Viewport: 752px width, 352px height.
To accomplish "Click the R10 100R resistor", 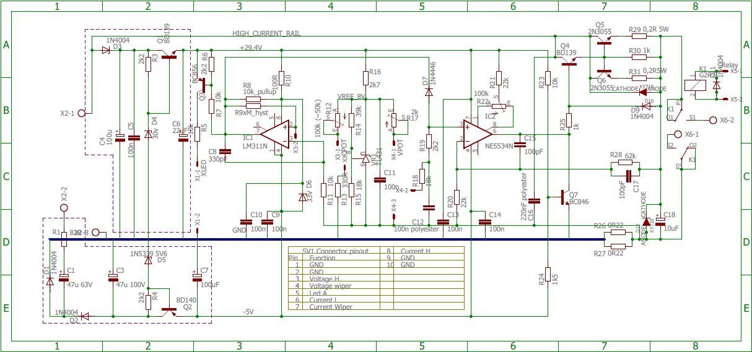I will 282,77.
